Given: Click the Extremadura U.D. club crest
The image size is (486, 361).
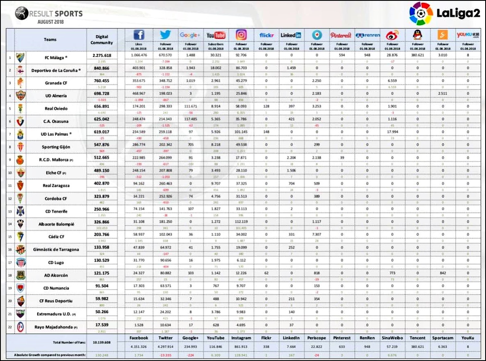Looking at the screenshot, I should 20,314.
